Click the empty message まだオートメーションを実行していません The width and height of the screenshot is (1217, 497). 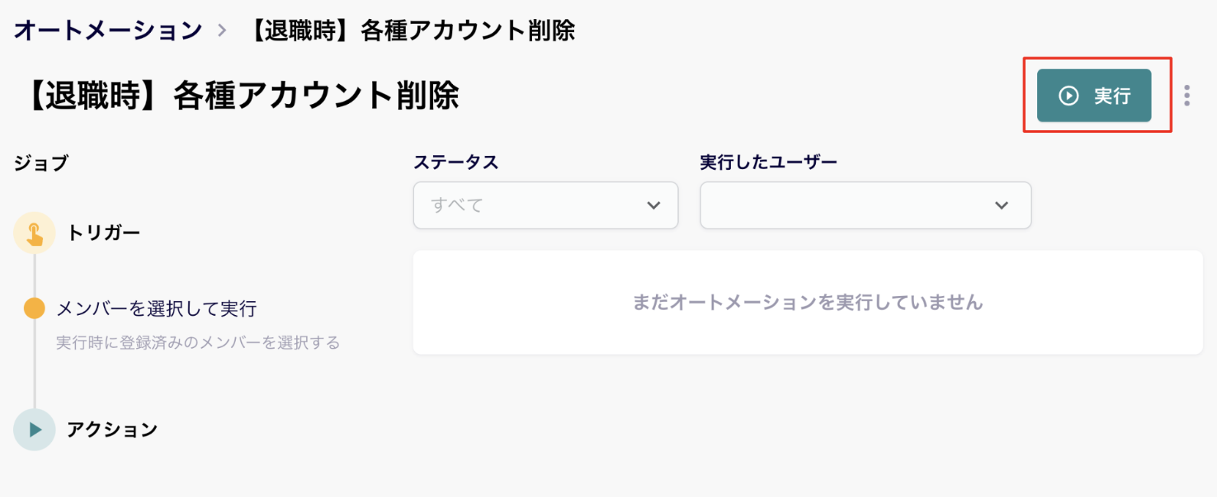click(x=808, y=302)
